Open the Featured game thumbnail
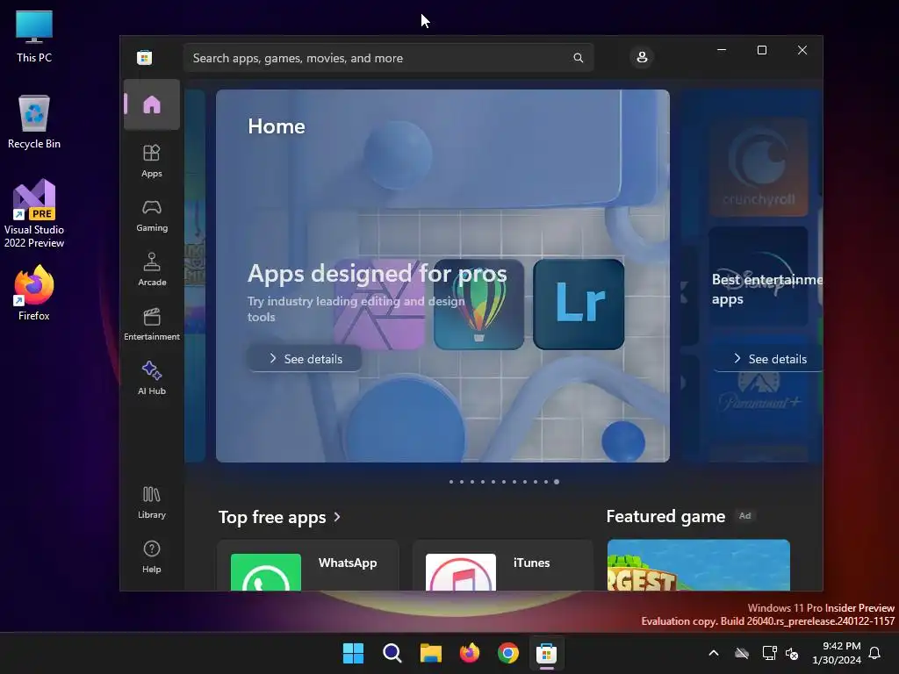 pyautogui.click(x=698, y=565)
